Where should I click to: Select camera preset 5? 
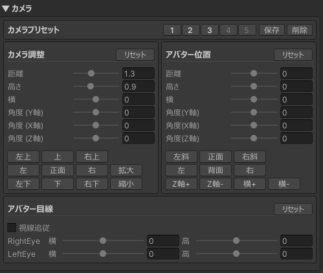click(x=247, y=30)
